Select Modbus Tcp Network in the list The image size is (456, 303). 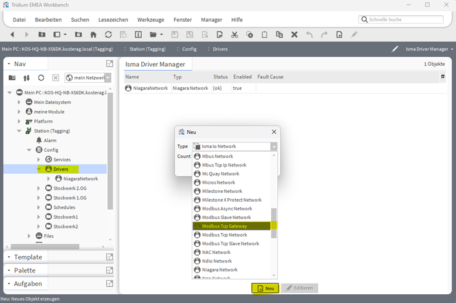pos(232,235)
